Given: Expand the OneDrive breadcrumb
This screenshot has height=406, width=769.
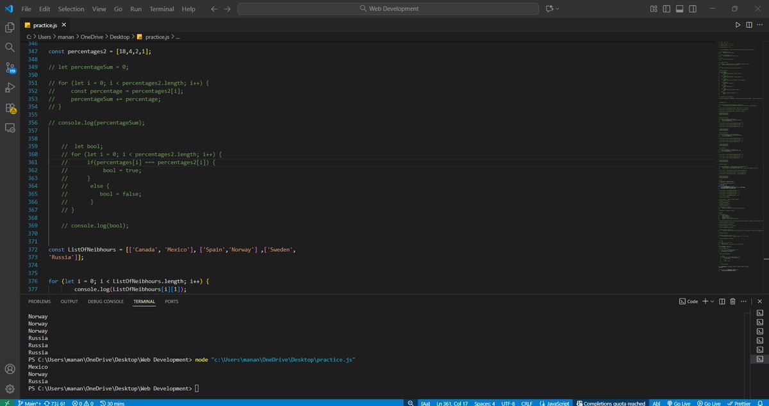Looking at the screenshot, I should (x=92, y=37).
